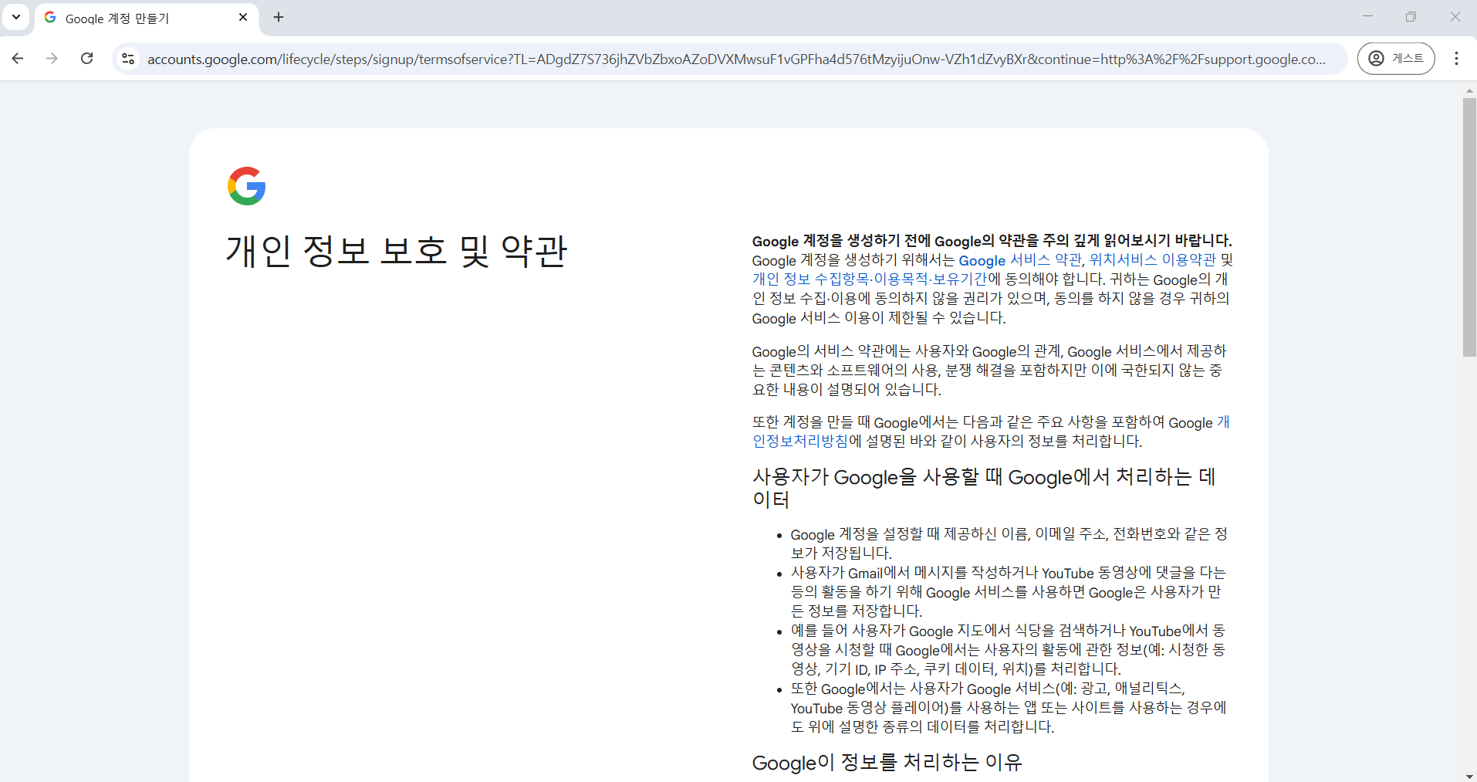The width and height of the screenshot is (1477, 782).
Task: Open a new browser tab
Action: pyautogui.click(x=279, y=17)
